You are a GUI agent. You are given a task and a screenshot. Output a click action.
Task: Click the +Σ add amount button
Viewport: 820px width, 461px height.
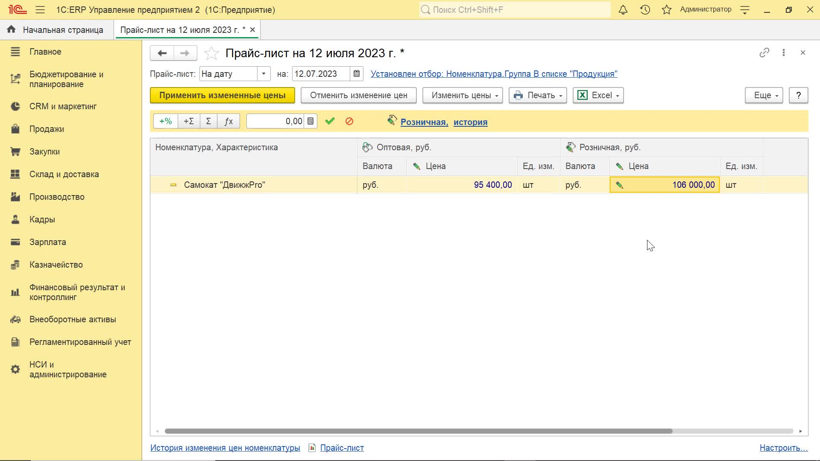(x=189, y=121)
